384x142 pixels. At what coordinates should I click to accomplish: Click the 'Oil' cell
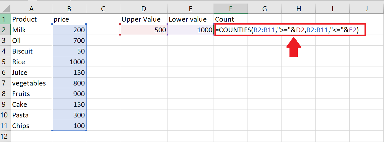tap(31, 41)
